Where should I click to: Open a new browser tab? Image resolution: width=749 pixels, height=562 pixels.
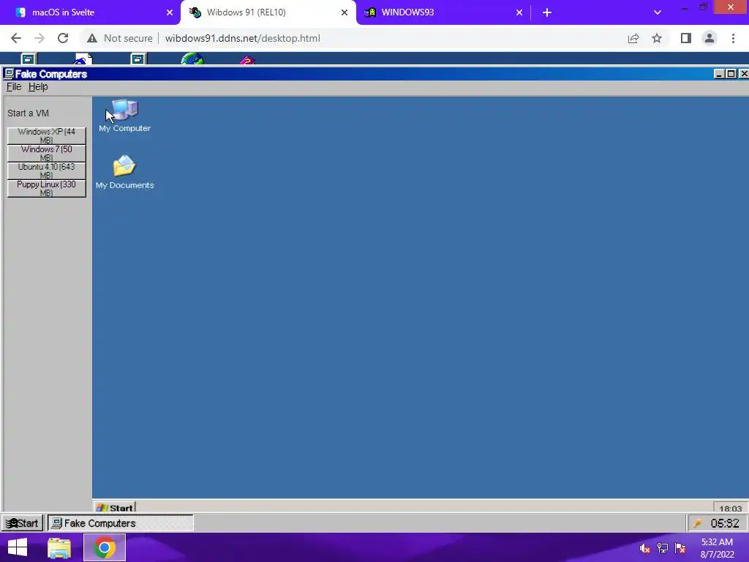tap(547, 12)
